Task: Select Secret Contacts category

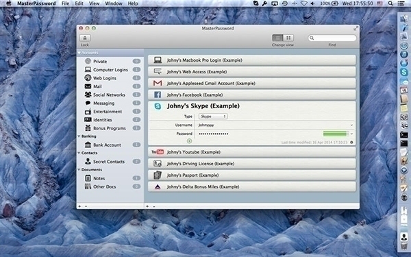Action: pos(109,162)
